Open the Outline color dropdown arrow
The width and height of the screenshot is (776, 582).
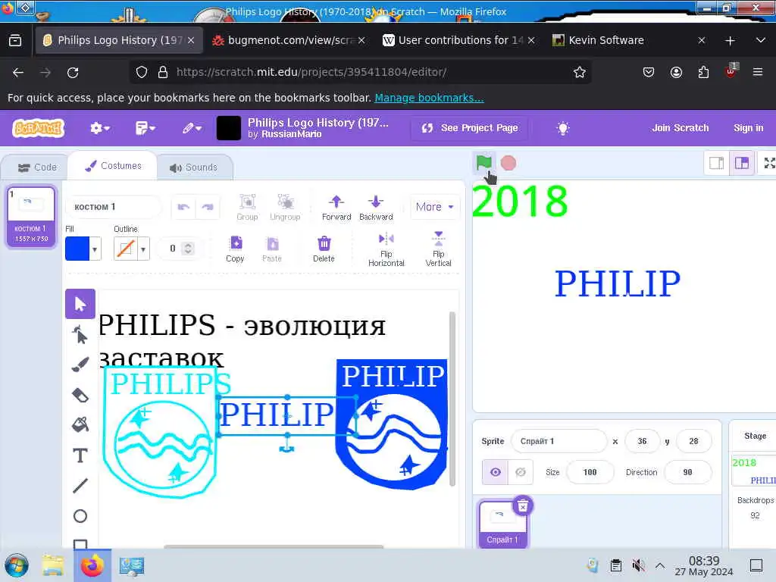(x=143, y=249)
